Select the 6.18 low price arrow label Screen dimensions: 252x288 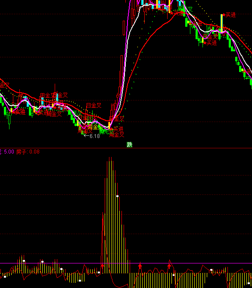[x=92, y=136]
